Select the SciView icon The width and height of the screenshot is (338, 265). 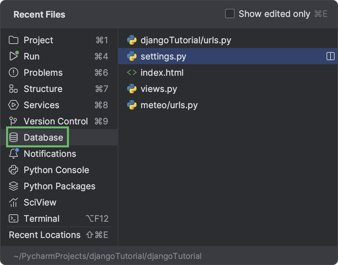[13, 202]
